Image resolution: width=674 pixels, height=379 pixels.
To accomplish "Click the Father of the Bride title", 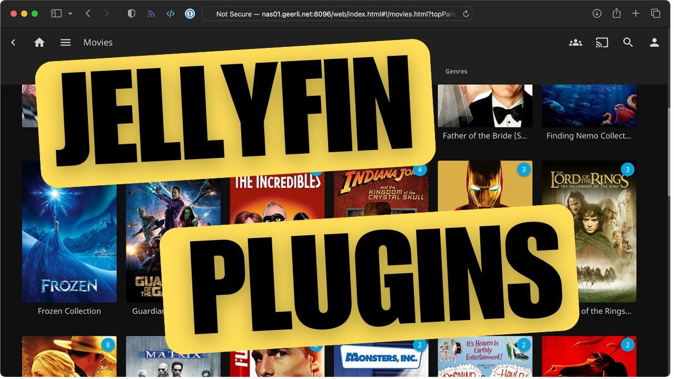I will [485, 136].
